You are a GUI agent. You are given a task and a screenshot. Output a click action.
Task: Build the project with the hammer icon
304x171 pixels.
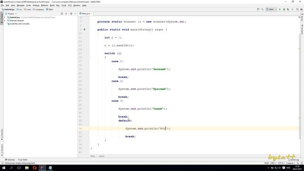(x=262, y=9)
